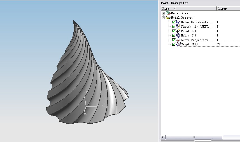This screenshot has width=240, height=142.
Task: Click the Sketch (1) feature icon
Action: (x=178, y=26)
